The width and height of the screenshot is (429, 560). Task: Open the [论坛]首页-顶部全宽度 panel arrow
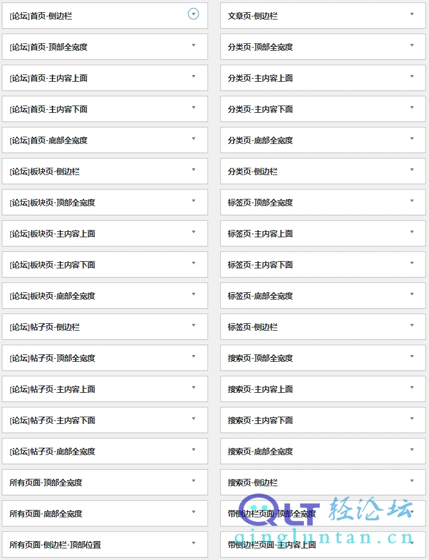(x=193, y=45)
